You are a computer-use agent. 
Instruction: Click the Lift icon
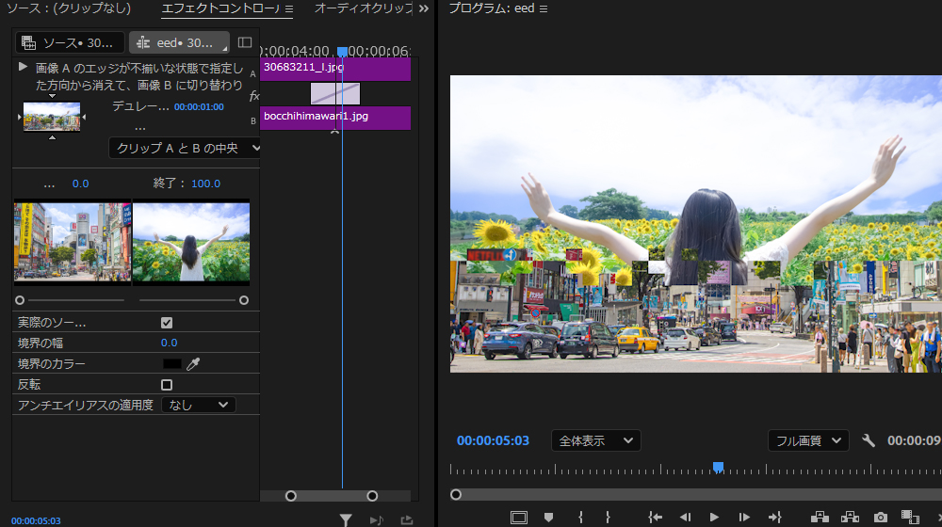point(820,518)
